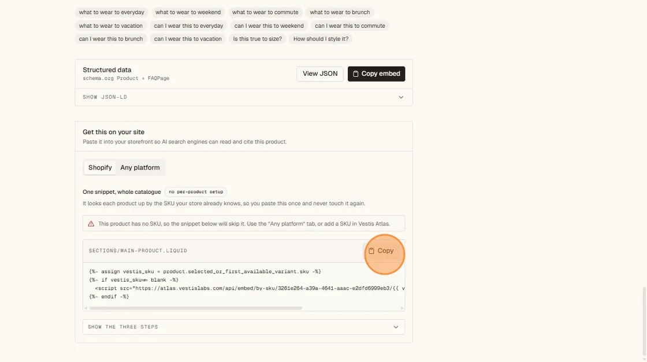This screenshot has height=362, width=647.
Task: Choose 'can I wear this to vacation' chip
Action: (x=188, y=39)
